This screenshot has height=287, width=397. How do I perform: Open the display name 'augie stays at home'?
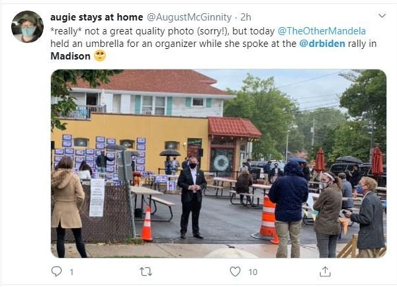[97, 17]
